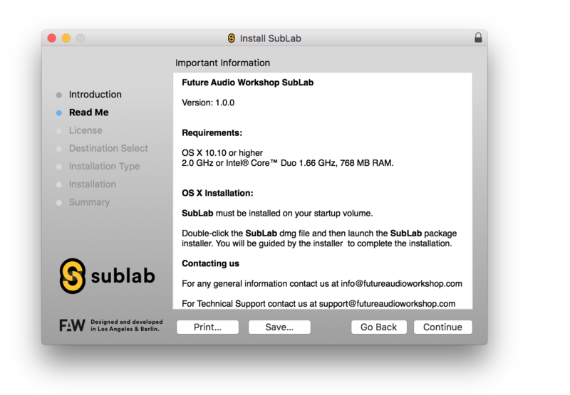Click the FAW logo at bottom left
Screen dimensions: 570x395
point(72,325)
